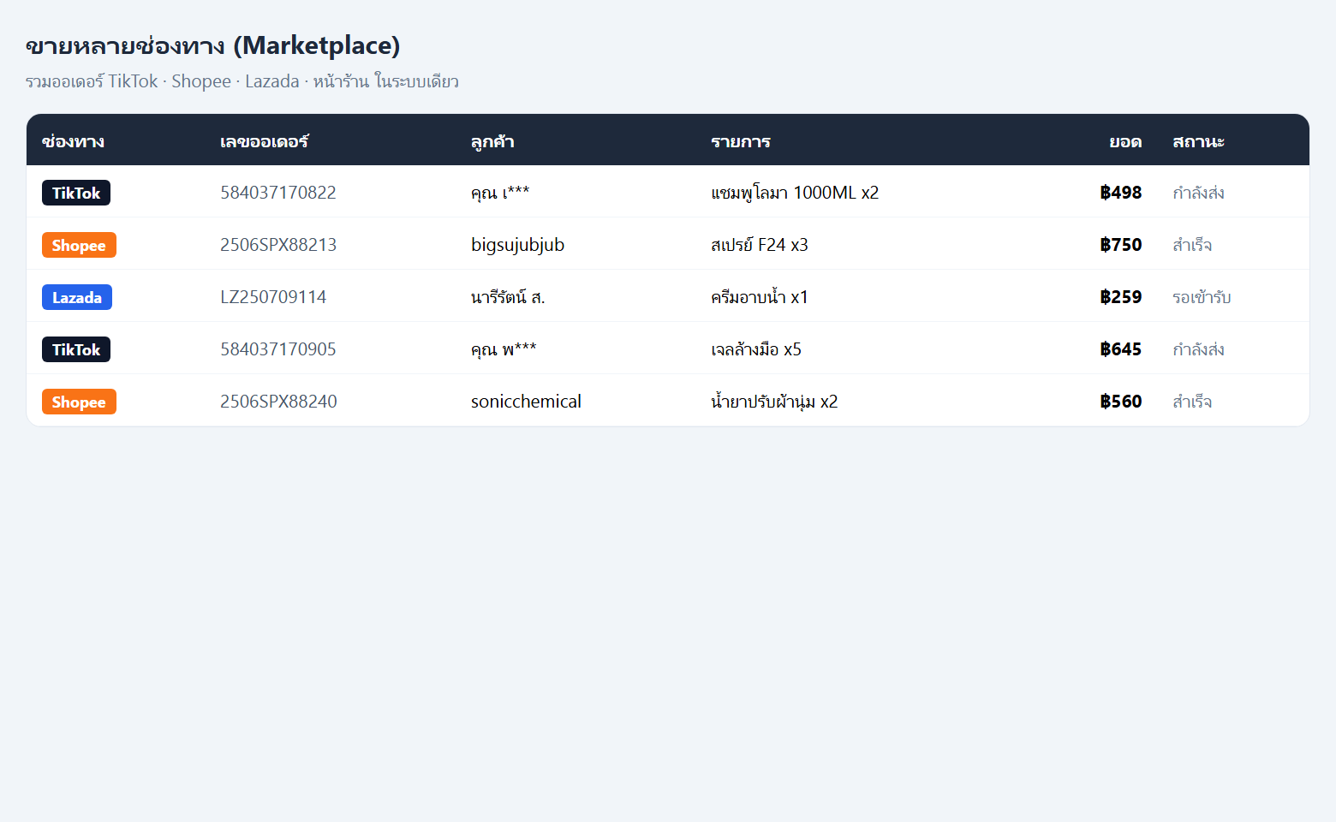
Task: Select Shopee badge for order 2506SPX88213
Action: point(79,245)
